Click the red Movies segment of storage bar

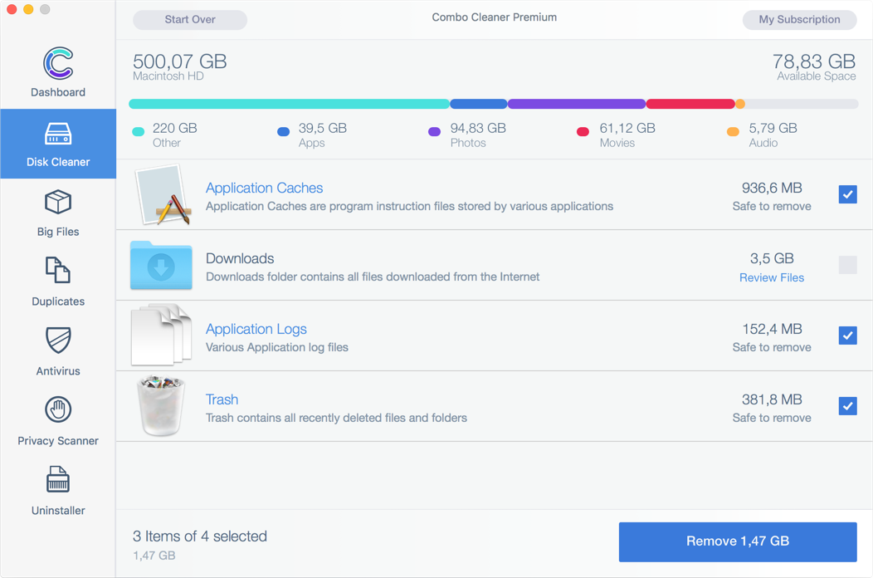(x=690, y=104)
